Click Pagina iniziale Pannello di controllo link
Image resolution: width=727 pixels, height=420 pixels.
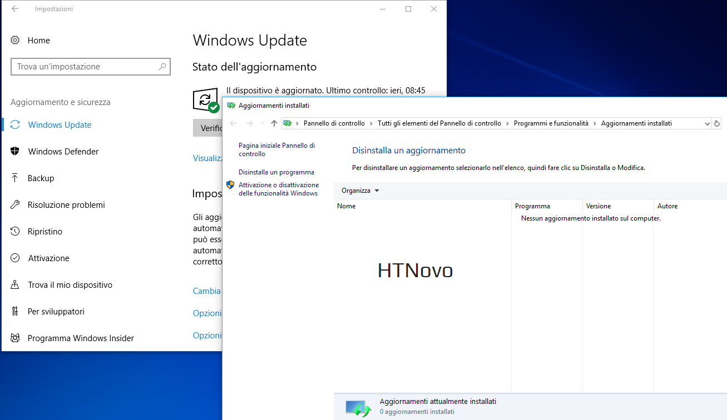(276, 149)
